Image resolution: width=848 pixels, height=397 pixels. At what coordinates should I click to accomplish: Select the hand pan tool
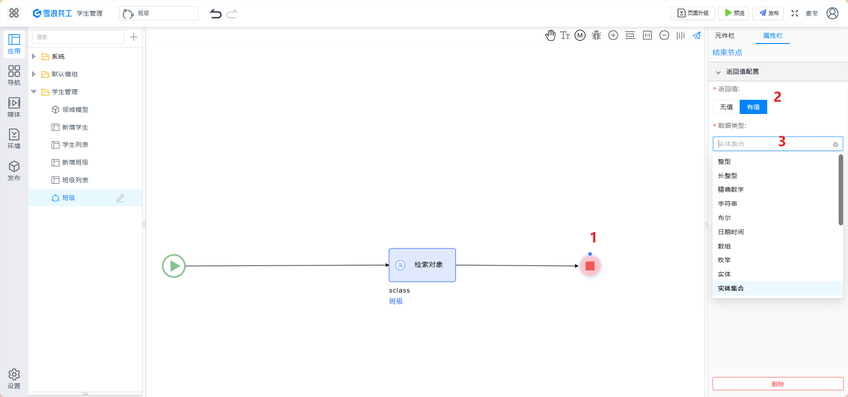550,35
